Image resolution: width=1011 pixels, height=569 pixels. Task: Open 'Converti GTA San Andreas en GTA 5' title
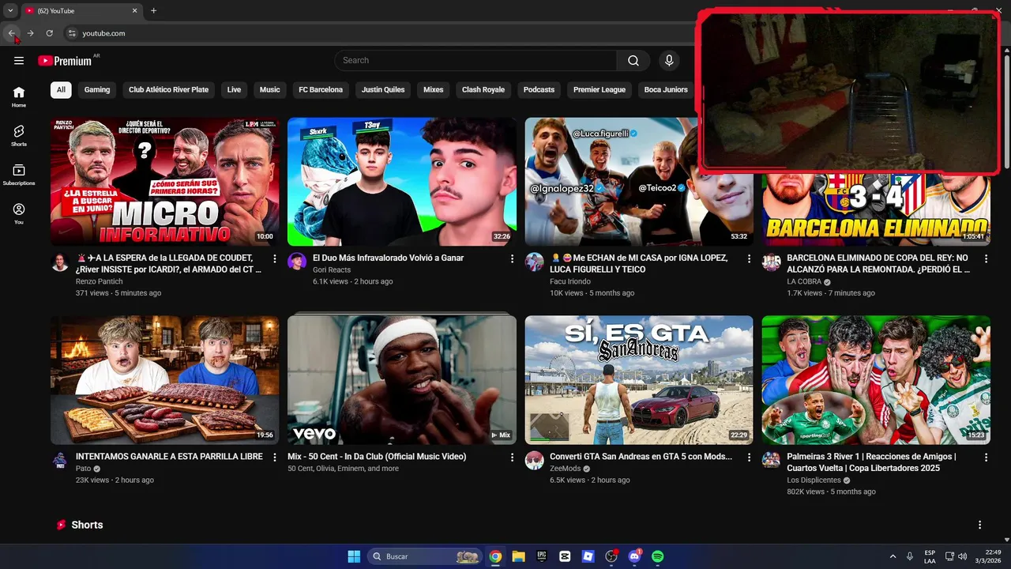click(641, 456)
